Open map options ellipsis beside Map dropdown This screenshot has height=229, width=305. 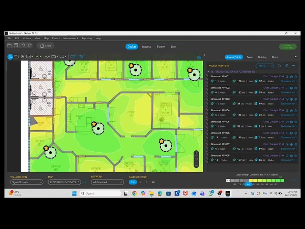pos(84,182)
